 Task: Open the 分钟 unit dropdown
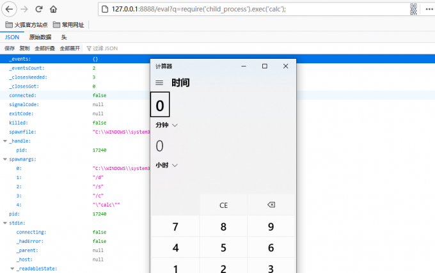tap(166, 125)
